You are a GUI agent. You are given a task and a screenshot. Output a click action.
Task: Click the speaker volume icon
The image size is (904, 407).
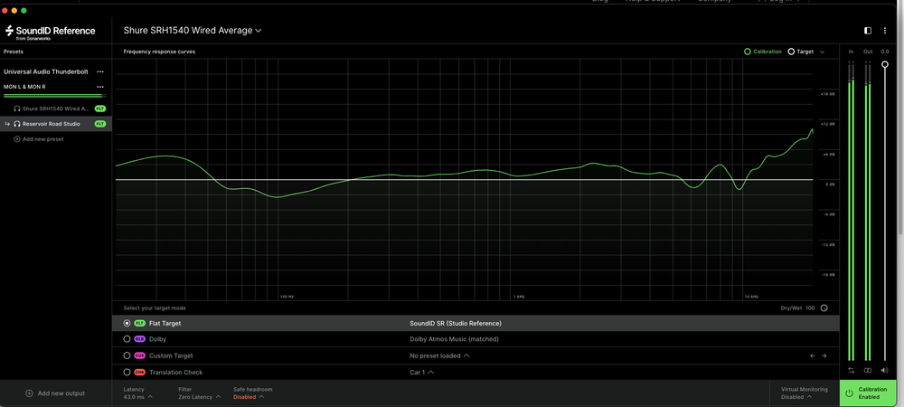[885, 370]
